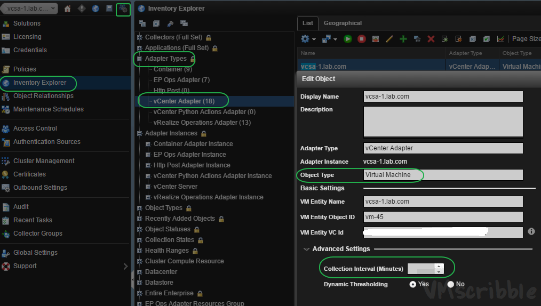This screenshot has height=306, width=541.
Task: Click the red Stop Collecting icon
Action: (x=362, y=39)
